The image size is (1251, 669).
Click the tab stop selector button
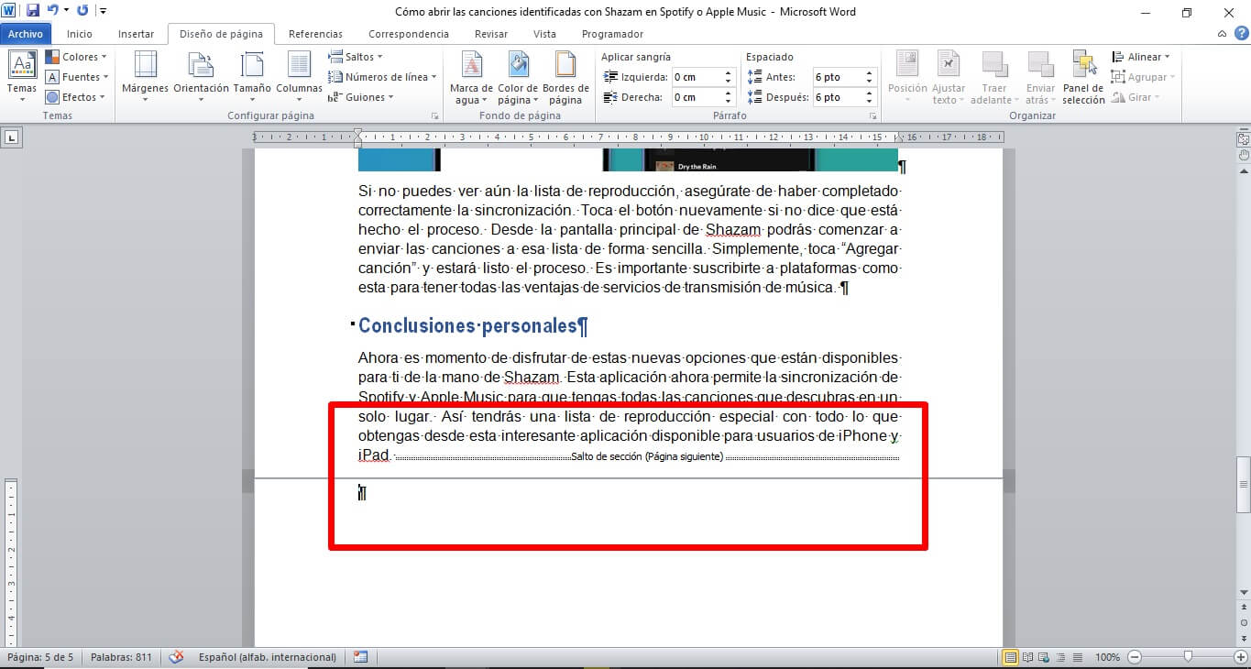coord(12,137)
